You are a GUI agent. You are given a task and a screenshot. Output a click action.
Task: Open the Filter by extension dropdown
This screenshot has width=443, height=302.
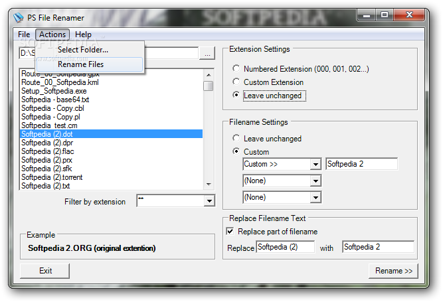point(209,201)
